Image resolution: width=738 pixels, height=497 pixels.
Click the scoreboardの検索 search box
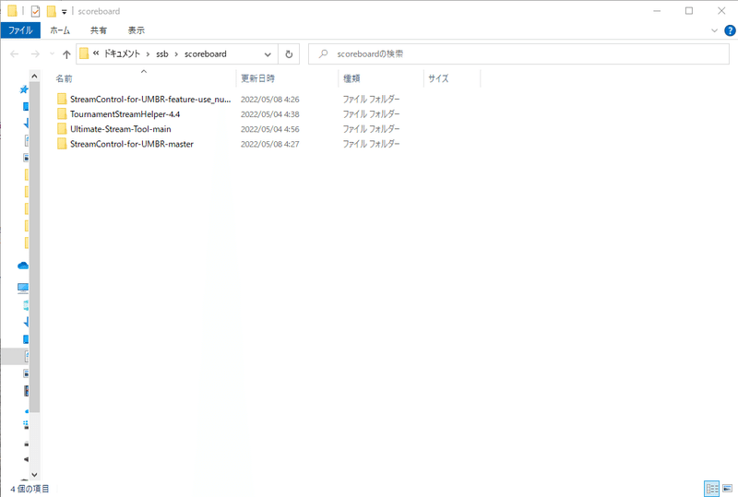click(x=518, y=54)
